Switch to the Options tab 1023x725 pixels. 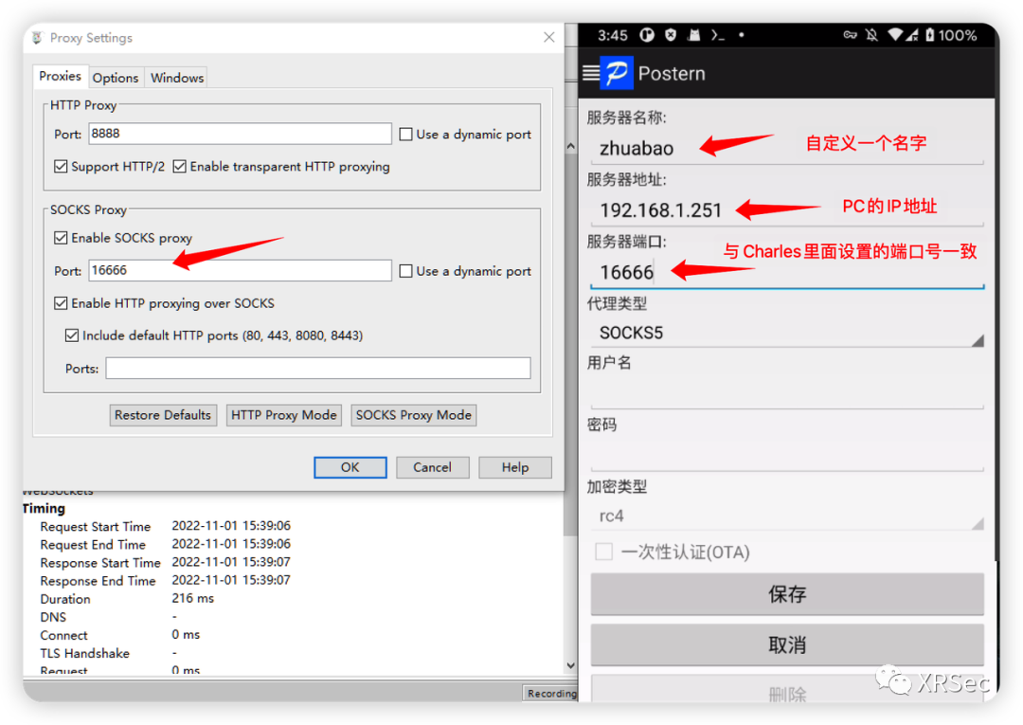116,78
